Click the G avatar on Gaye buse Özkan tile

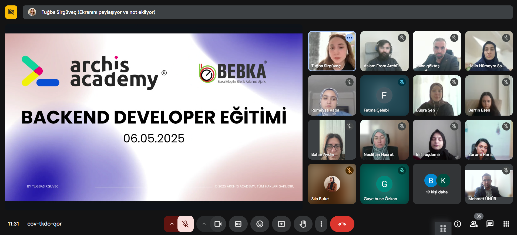pos(384,184)
